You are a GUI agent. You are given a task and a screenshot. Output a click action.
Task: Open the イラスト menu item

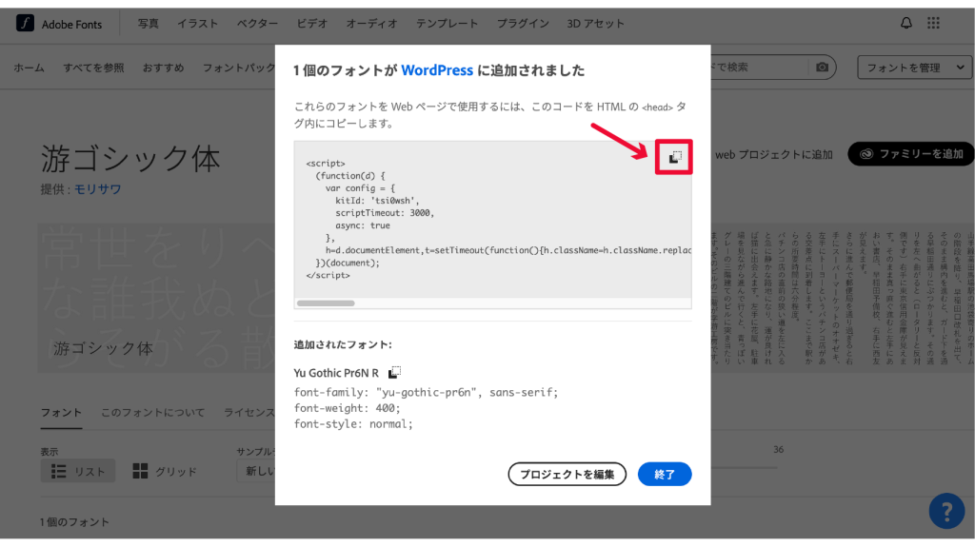[x=197, y=24]
